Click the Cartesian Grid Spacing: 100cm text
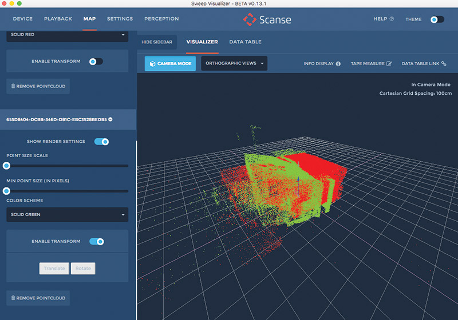The image size is (458, 320). 416,93
